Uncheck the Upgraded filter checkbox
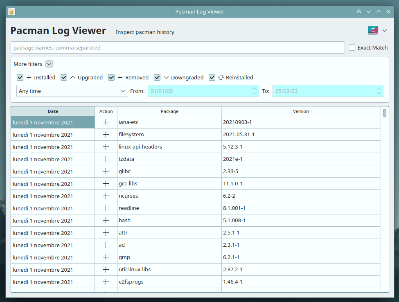The image size is (399, 302). pos(64,77)
